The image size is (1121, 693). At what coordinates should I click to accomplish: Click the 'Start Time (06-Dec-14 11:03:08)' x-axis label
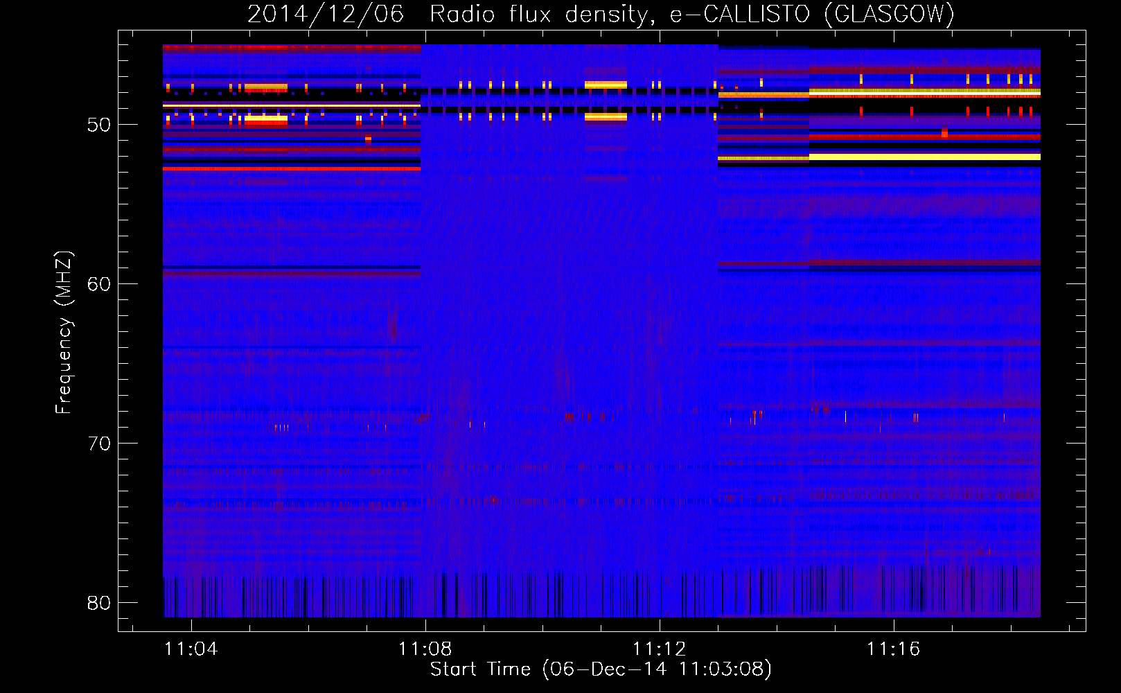[601, 669]
